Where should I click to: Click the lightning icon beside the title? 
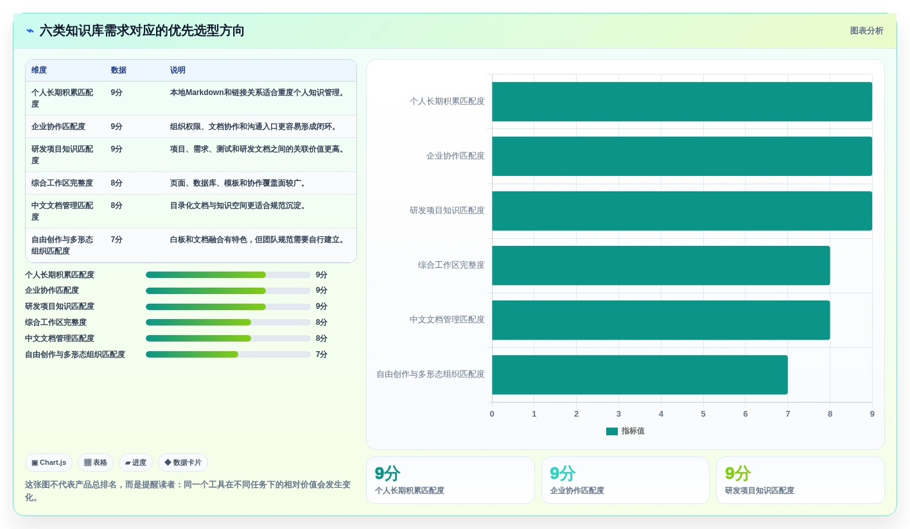tap(30, 31)
